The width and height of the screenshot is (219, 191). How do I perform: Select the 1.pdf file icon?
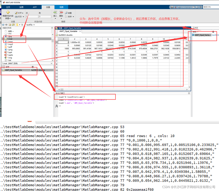tap(6, 47)
